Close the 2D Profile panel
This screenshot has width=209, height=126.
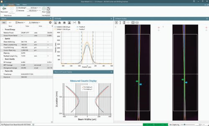point(112,19)
